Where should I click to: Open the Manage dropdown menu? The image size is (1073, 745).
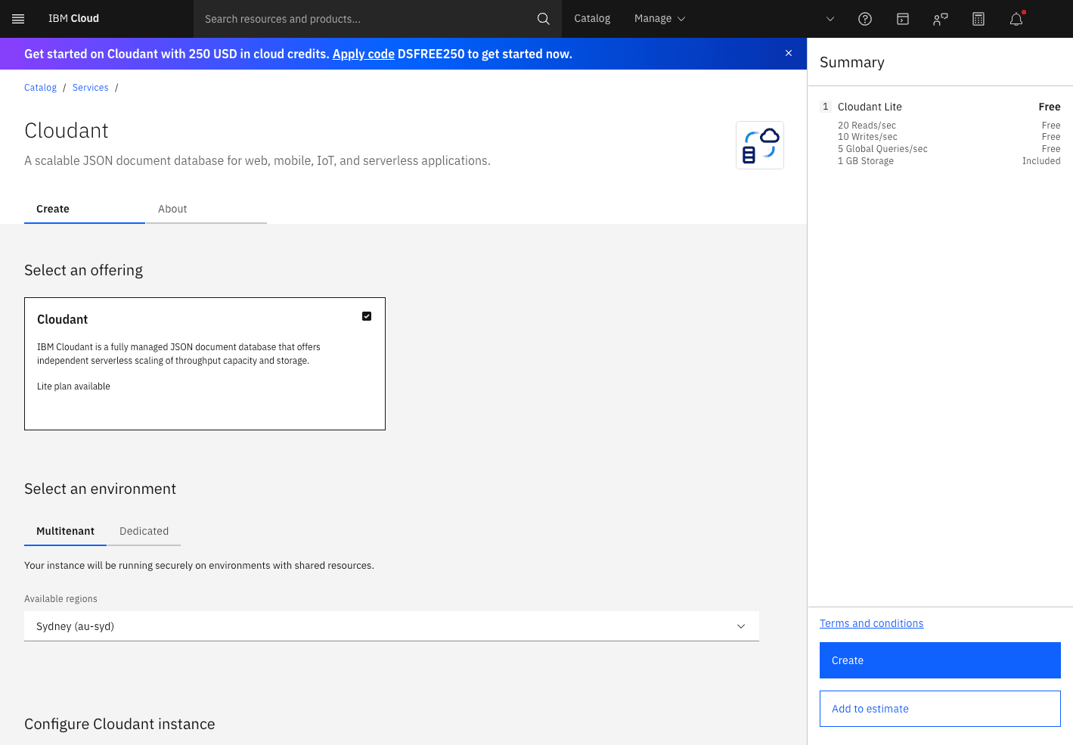pyautogui.click(x=659, y=19)
